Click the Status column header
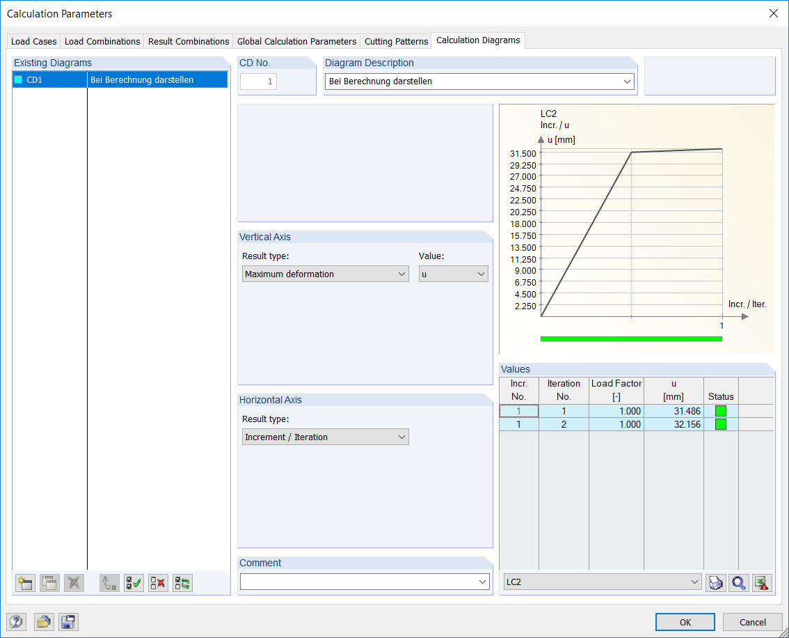This screenshot has height=638, width=789. (721, 390)
